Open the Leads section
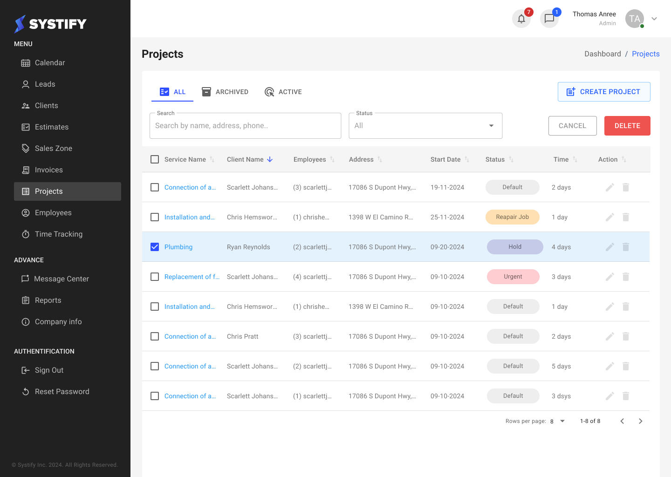The image size is (671, 477). click(45, 84)
